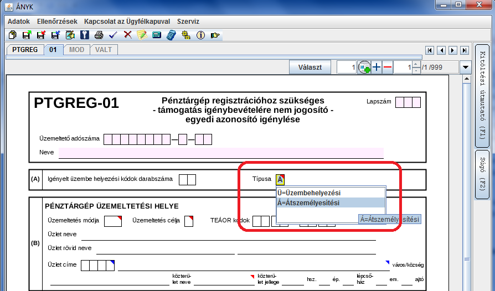Click the Neve name input field
Screen dimensions: 495x291
coord(221,153)
